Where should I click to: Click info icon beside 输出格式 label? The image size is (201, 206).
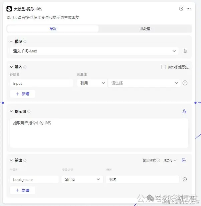pyautogui.click(x=158, y=160)
